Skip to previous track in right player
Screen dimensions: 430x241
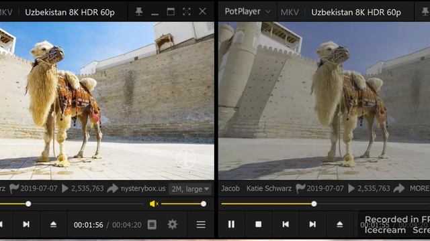pyautogui.click(x=286, y=224)
